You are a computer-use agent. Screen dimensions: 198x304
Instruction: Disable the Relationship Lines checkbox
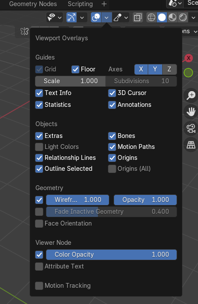[39, 158]
